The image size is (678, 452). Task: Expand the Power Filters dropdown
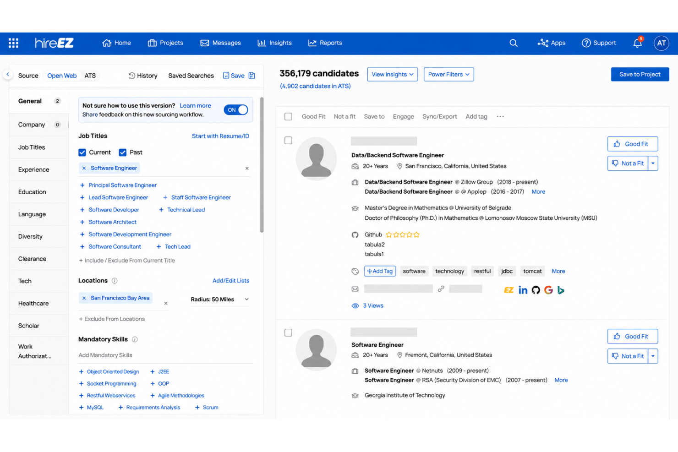[x=448, y=74]
